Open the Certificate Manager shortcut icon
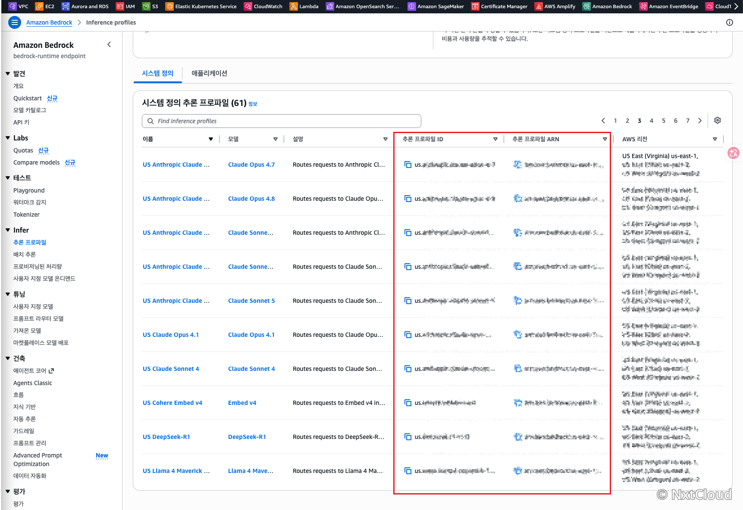Image resolution: width=743 pixels, height=510 pixels. (475, 6)
